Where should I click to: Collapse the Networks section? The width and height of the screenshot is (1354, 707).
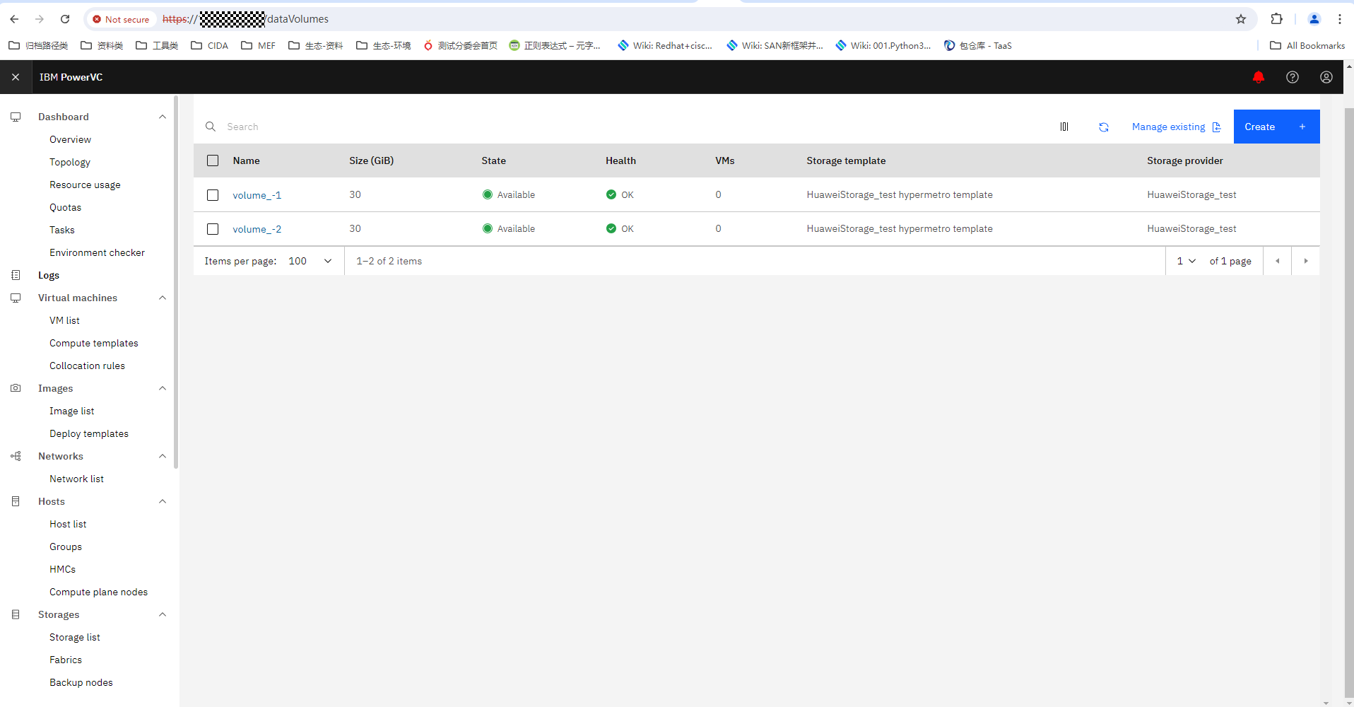pyautogui.click(x=163, y=456)
